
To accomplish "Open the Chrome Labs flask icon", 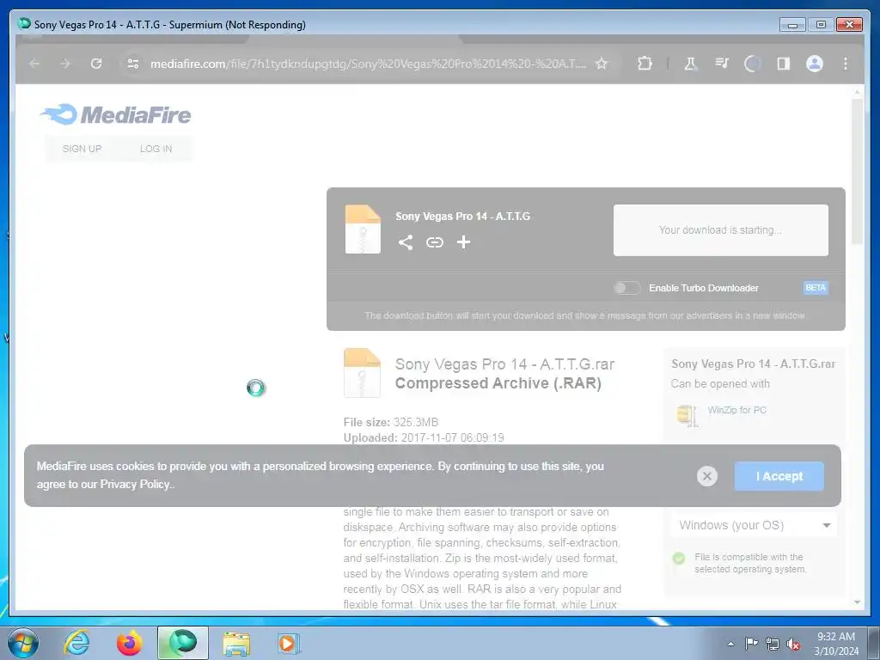I will coord(691,64).
